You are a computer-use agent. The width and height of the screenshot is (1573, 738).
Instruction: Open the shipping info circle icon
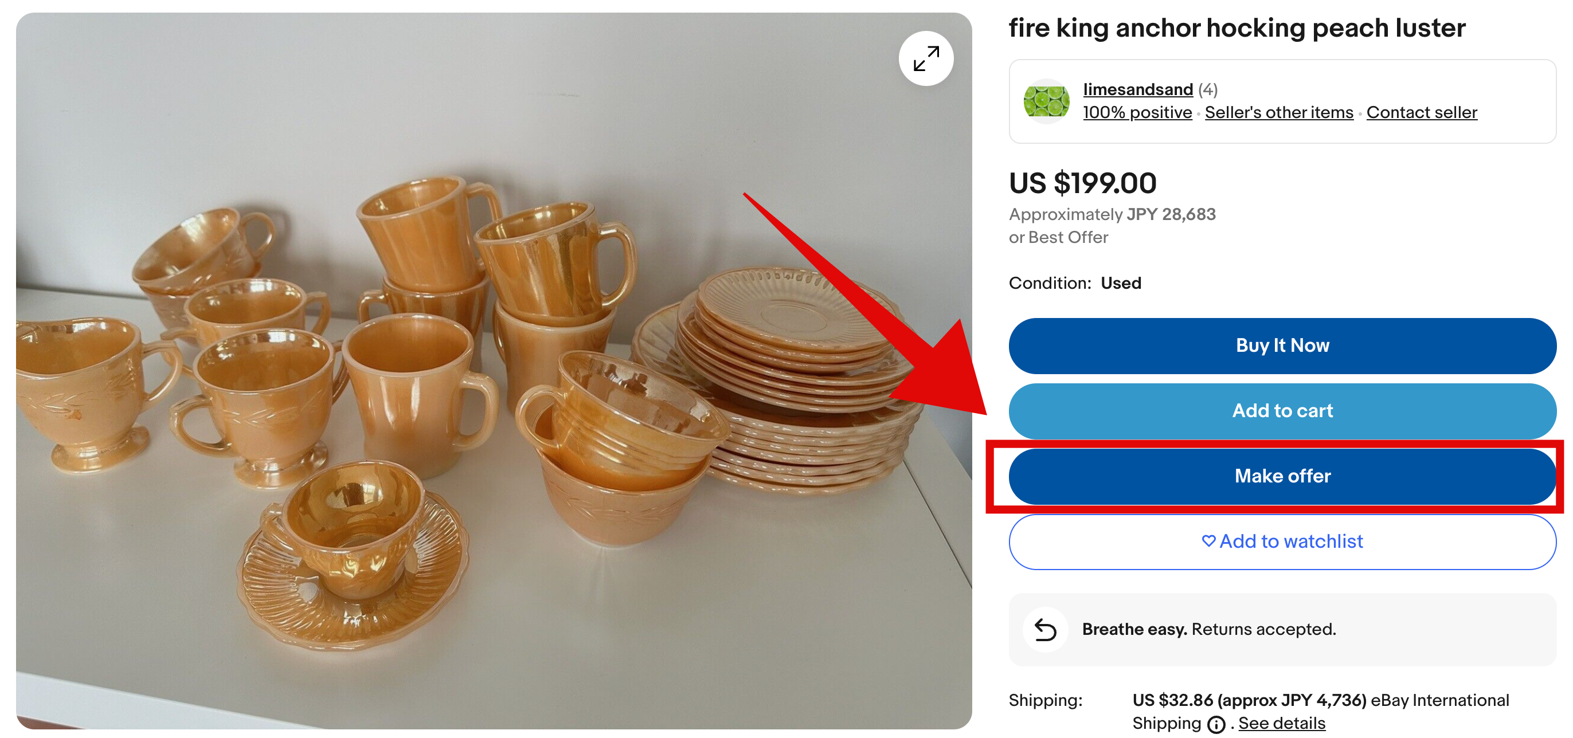[1216, 725]
